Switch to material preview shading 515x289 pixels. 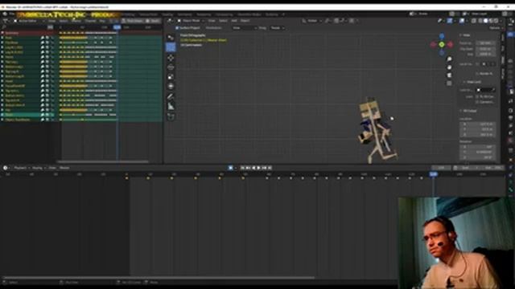point(491,21)
